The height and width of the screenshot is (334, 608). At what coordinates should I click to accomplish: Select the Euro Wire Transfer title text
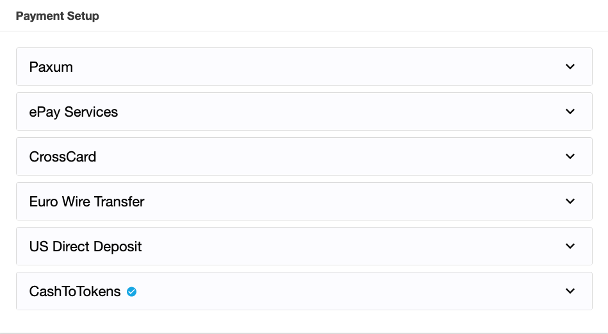click(x=87, y=201)
